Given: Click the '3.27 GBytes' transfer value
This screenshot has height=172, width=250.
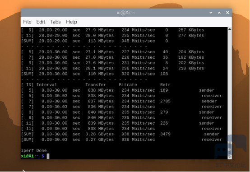Looking at the screenshot, I should 99,139.
